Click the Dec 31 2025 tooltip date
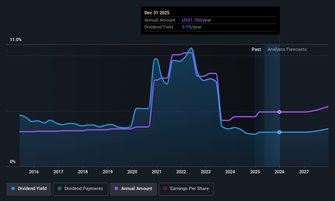The height and width of the screenshot is (201, 335). pyautogui.click(x=157, y=13)
